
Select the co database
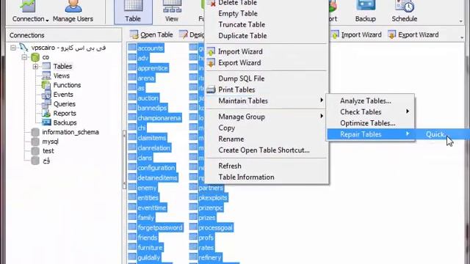point(46,57)
